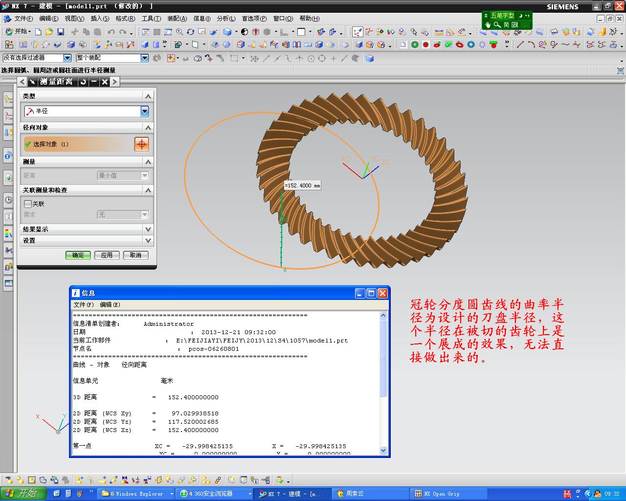The image size is (626, 501).
Task: Click previous arrow in dialog title bar
Action: click(x=22, y=82)
